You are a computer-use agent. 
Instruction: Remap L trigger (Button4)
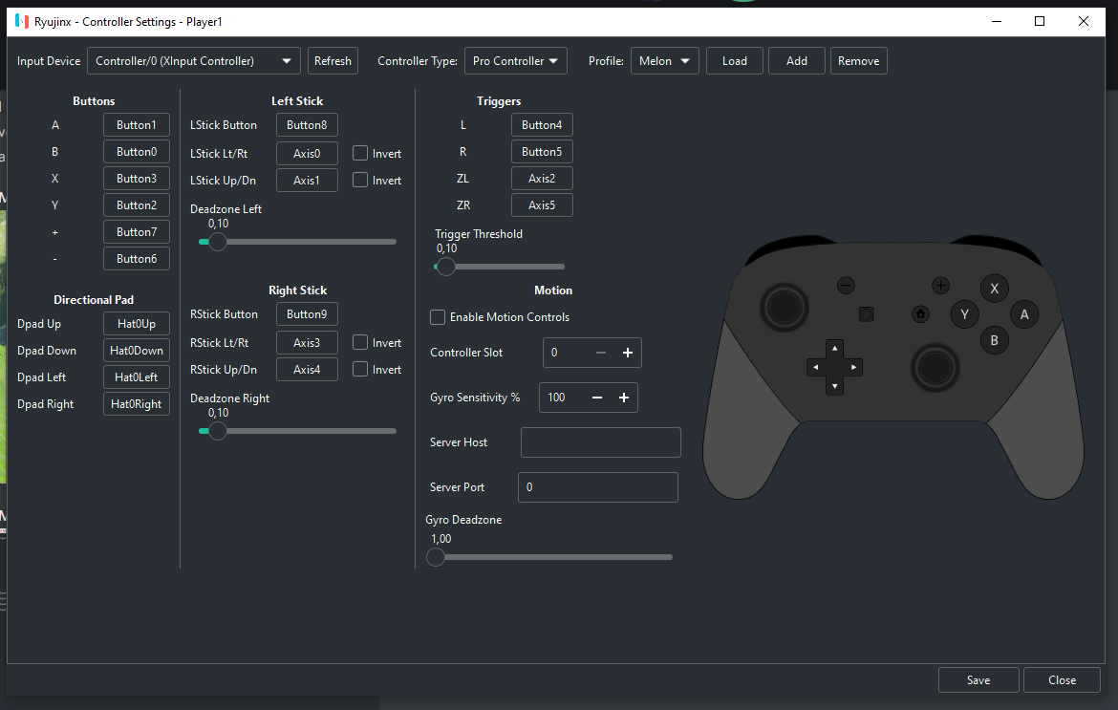[x=542, y=125]
